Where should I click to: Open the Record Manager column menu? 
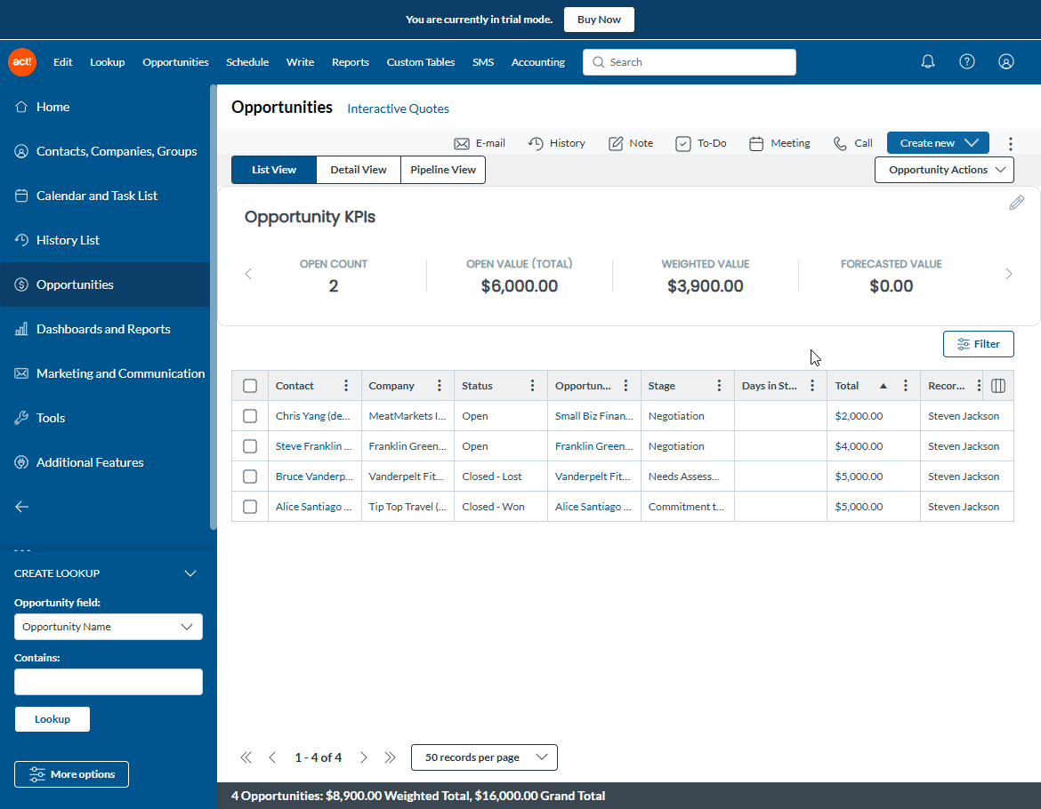979,386
